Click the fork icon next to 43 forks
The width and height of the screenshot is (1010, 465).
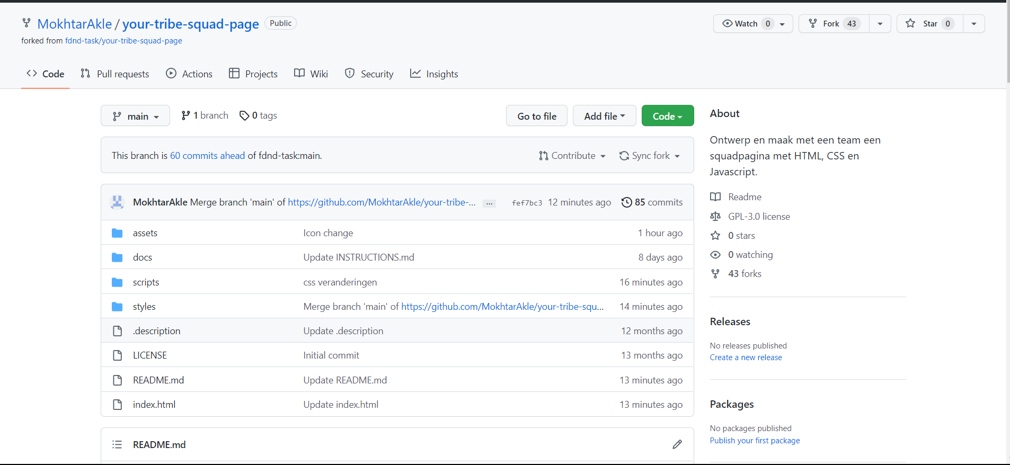(715, 274)
